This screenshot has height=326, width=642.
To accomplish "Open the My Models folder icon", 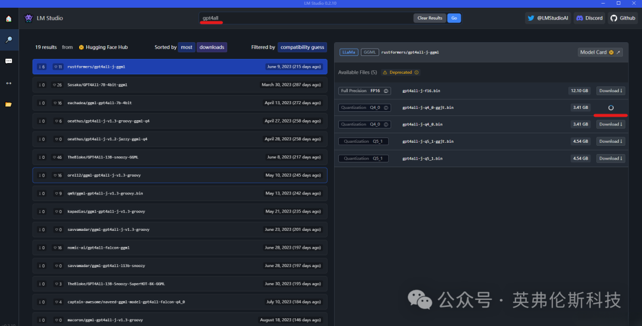I will (x=8, y=105).
